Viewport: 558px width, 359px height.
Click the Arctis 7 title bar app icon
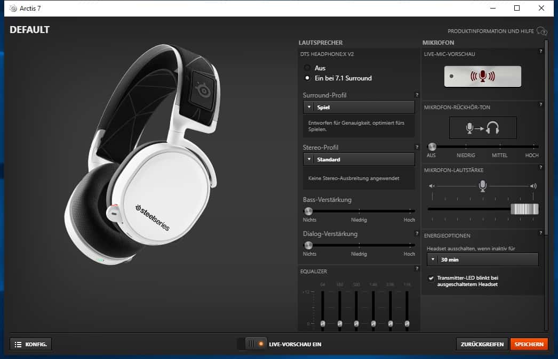[x=13, y=8]
